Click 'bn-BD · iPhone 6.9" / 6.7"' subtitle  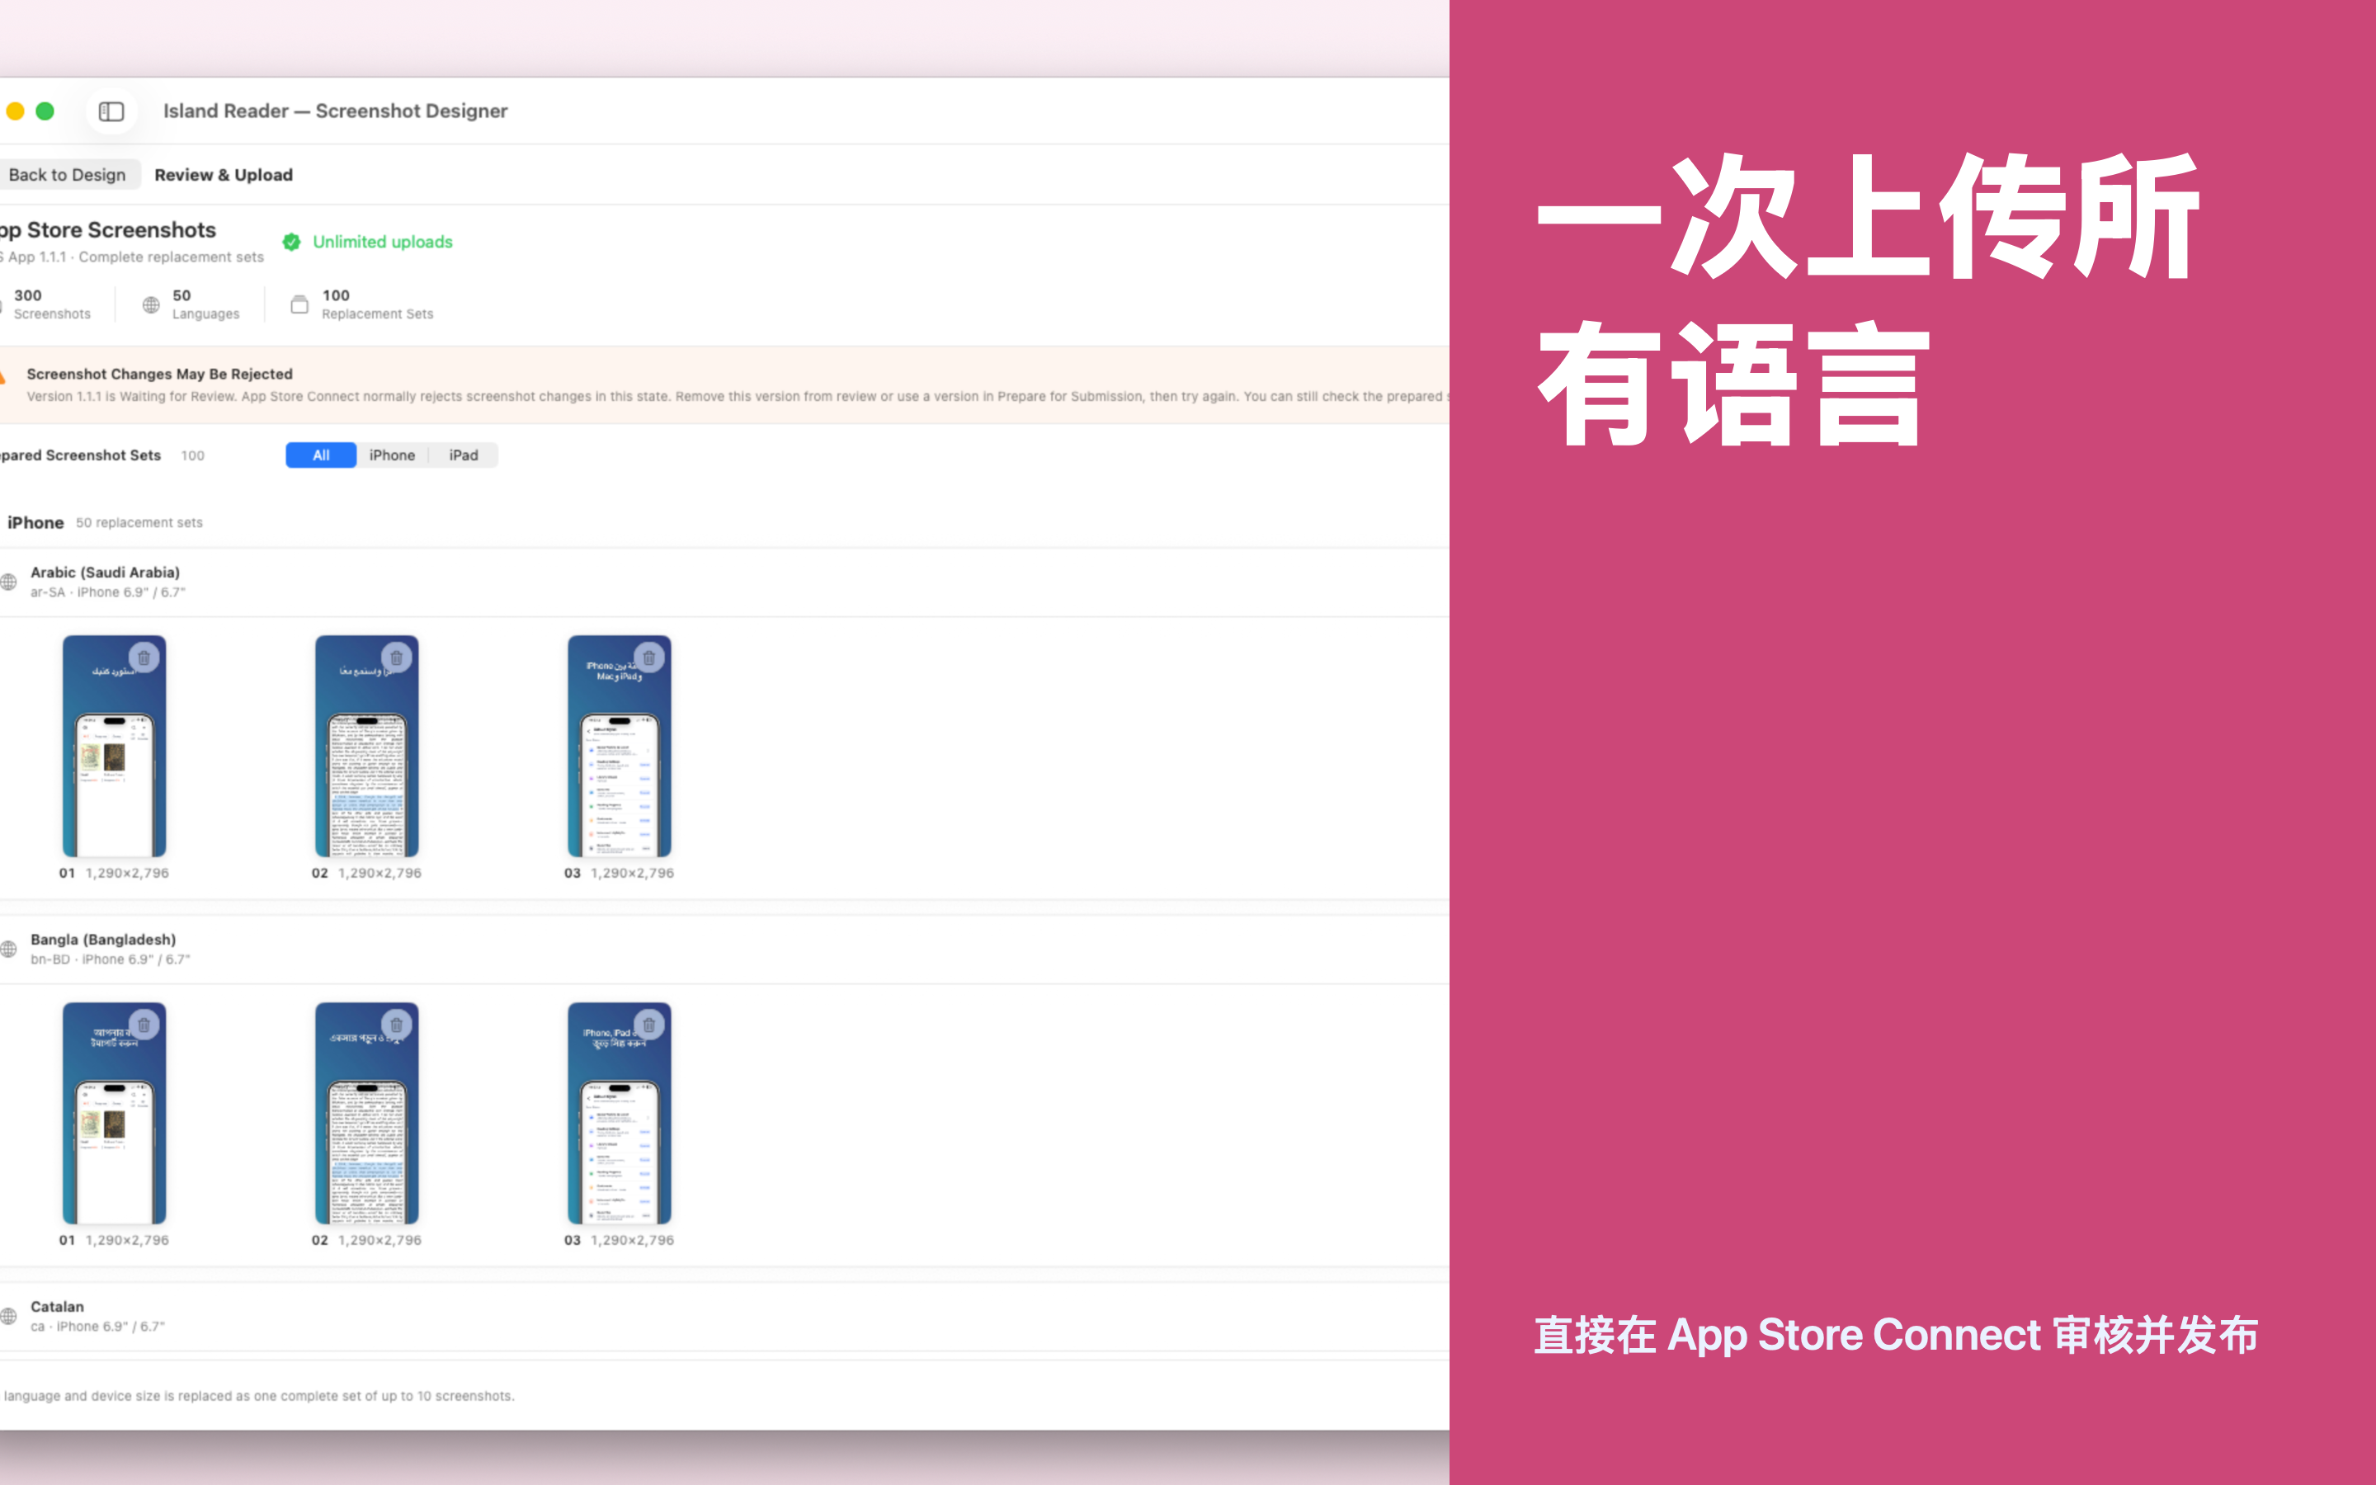[x=110, y=959]
